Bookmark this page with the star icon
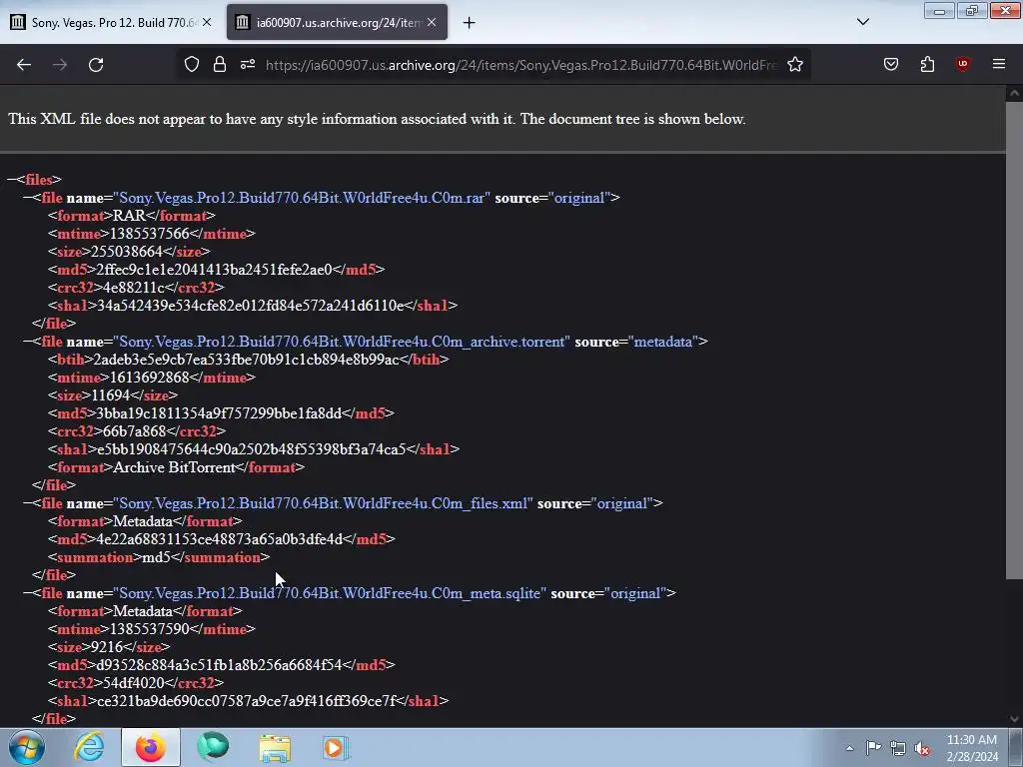Image resolution: width=1023 pixels, height=767 pixels. click(x=794, y=64)
